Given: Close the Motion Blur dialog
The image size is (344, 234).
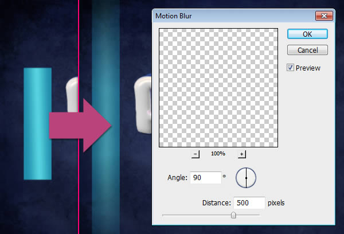Looking at the screenshot, I should 324,16.
